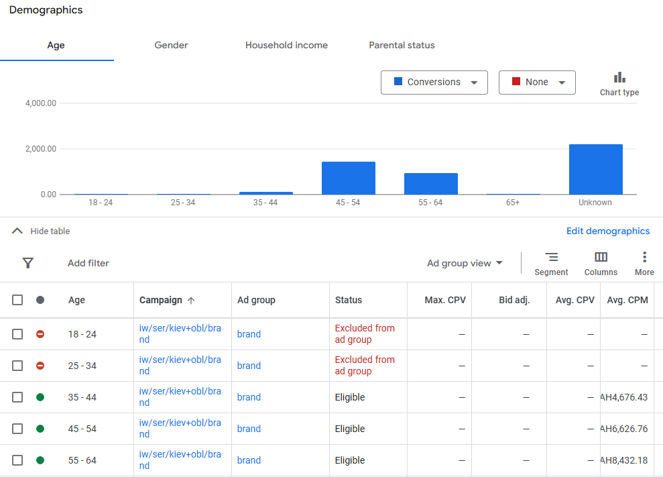Open the Columns icon settings

[601, 257]
